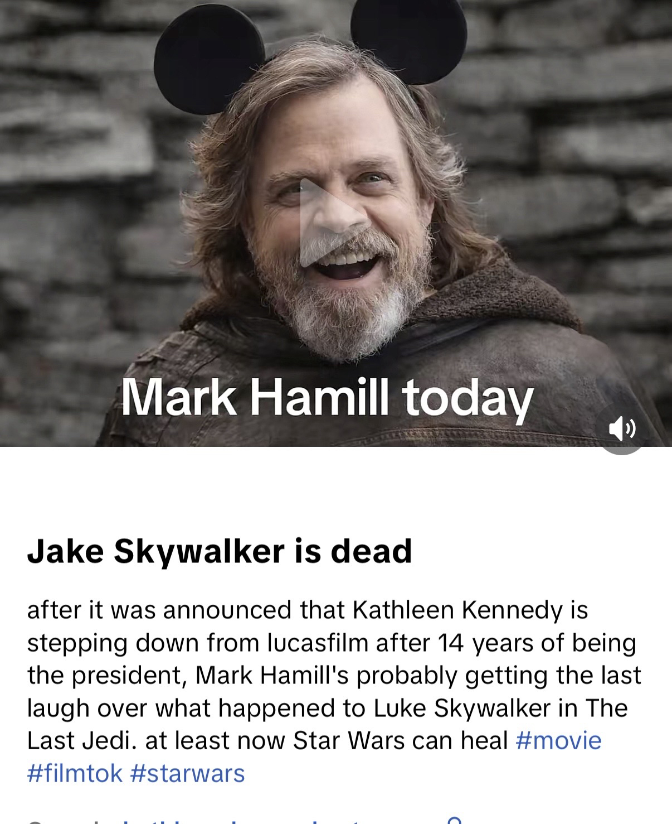Tap the magnifier icon at bottom edge
The image size is (672, 824).
pyautogui.click(x=455, y=820)
